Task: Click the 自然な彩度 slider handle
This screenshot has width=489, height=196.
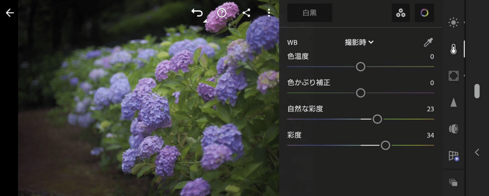Action: [377, 119]
